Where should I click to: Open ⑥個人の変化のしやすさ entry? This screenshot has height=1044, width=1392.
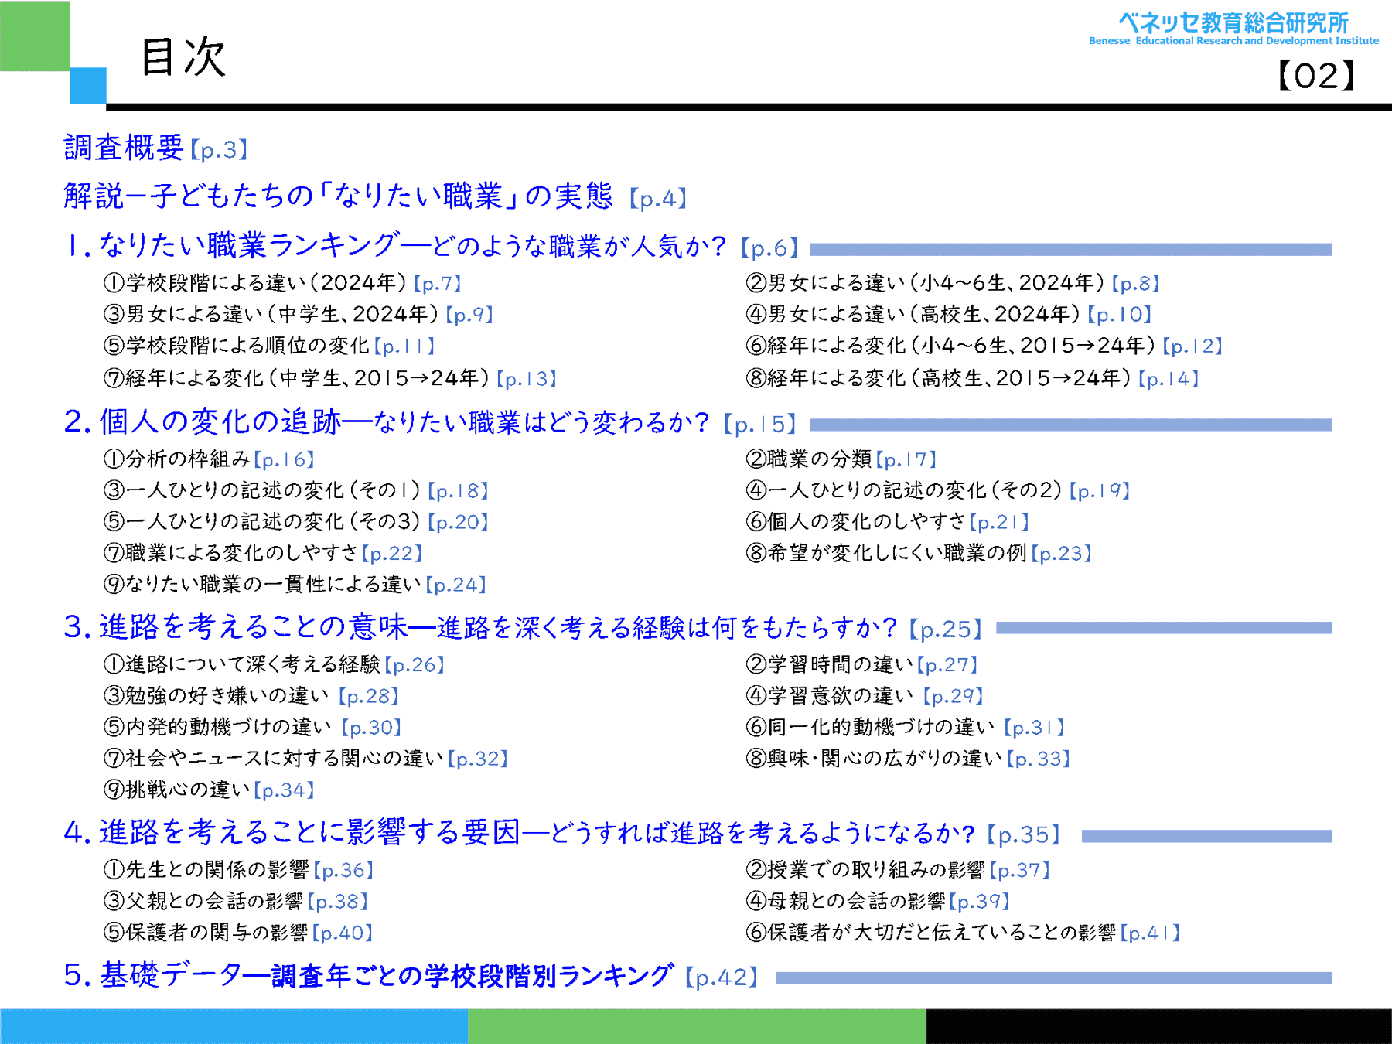pyautogui.click(x=886, y=522)
